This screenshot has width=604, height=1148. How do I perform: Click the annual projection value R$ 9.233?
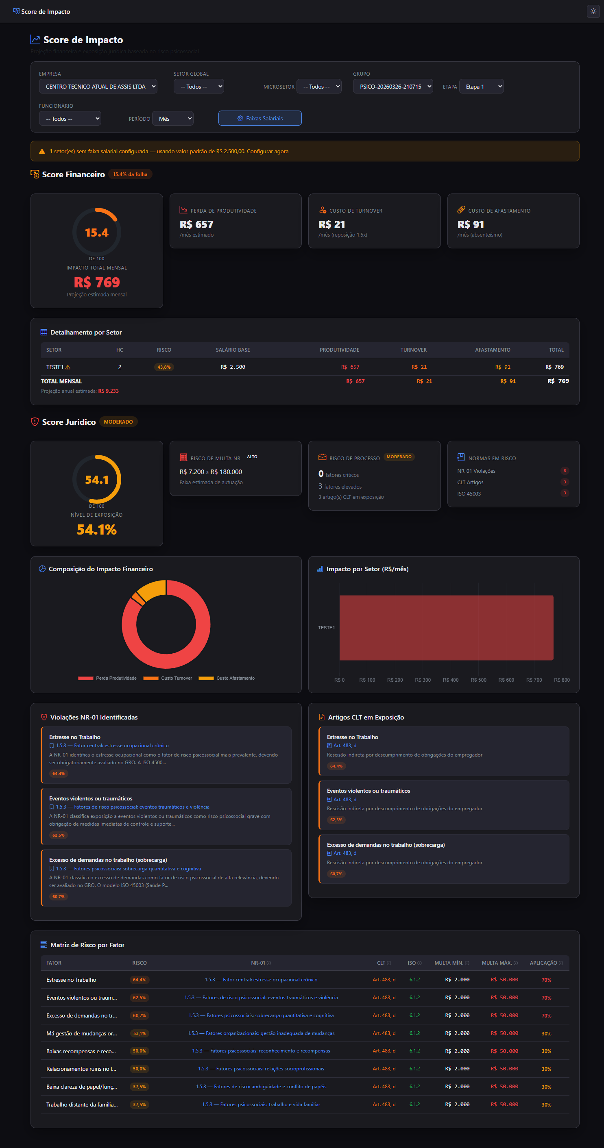pos(108,391)
